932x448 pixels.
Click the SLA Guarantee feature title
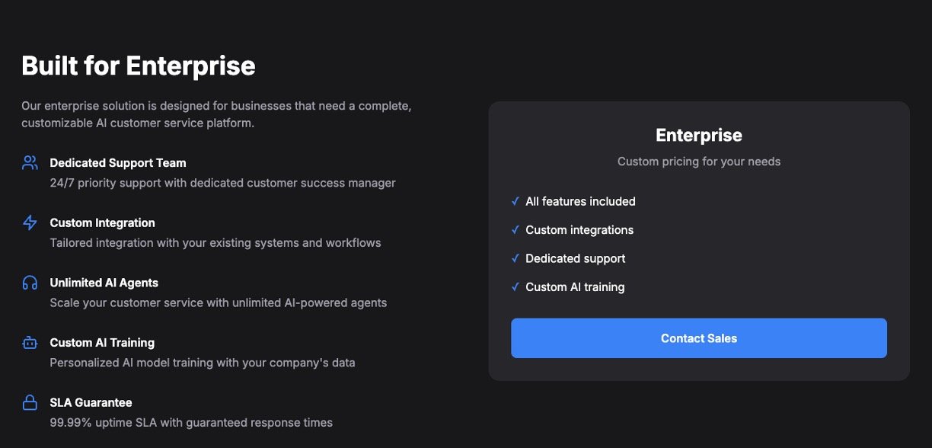[x=91, y=402]
